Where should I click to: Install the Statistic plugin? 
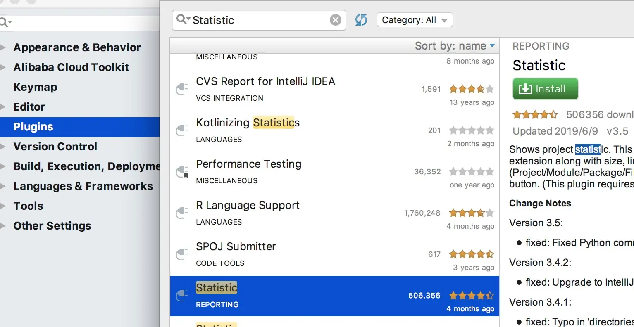pyautogui.click(x=545, y=89)
